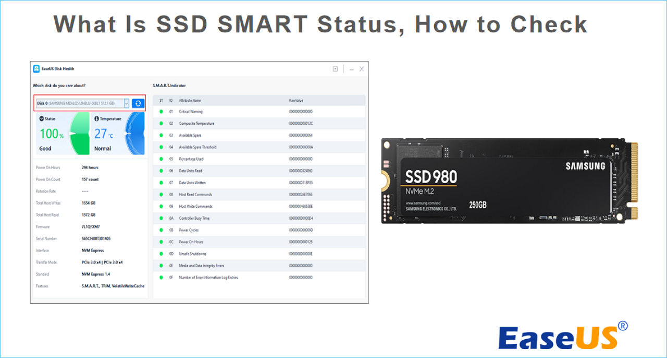The width and height of the screenshot is (667, 358).
Task: Click the dropdown arrow on the disk combo box
Action: (x=127, y=103)
